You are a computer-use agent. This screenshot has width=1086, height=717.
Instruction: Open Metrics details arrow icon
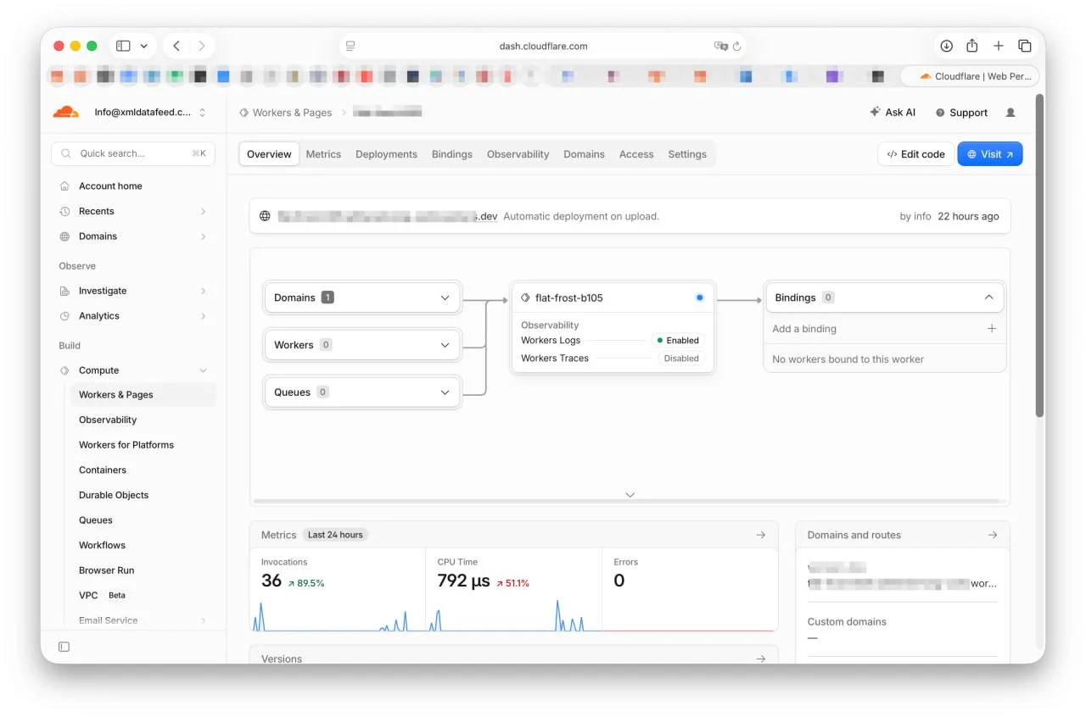[761, 535]
